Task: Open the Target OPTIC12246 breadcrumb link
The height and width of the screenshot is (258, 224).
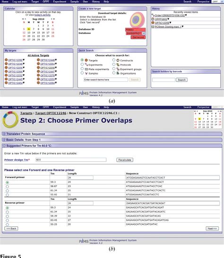Action: pos(51,113)
